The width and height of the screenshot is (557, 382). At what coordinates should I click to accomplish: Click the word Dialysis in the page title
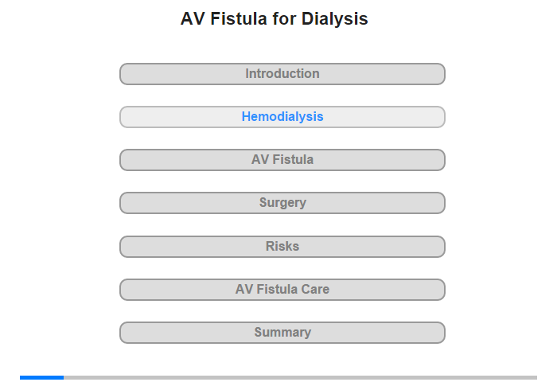[x=335, y=19]
